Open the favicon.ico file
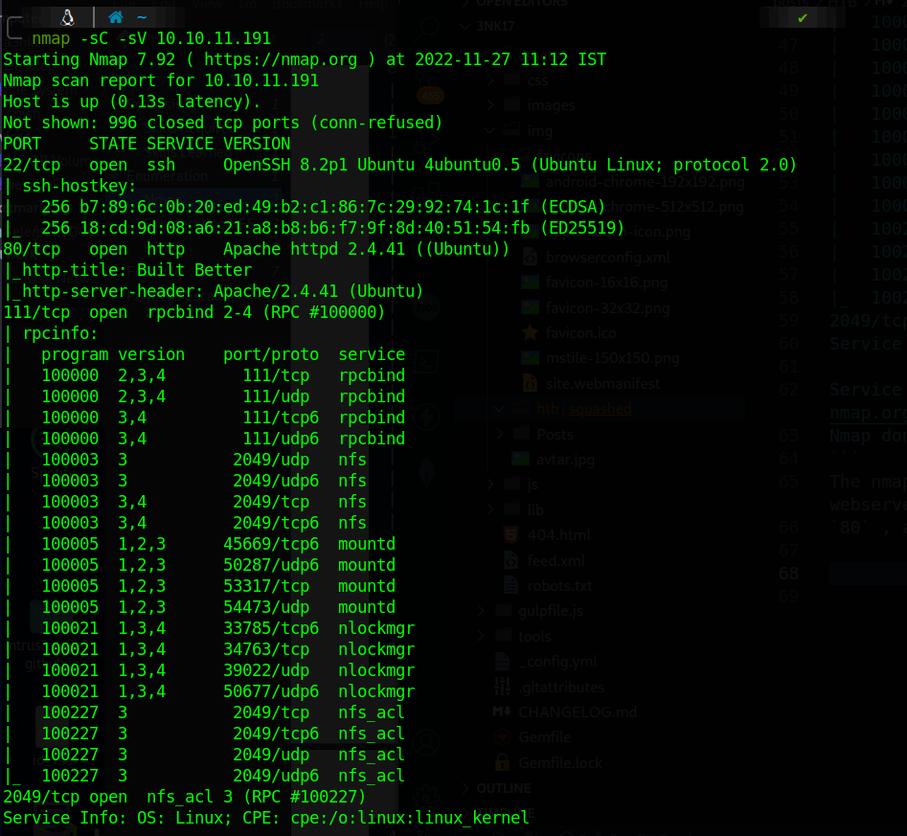 [578, 332]
